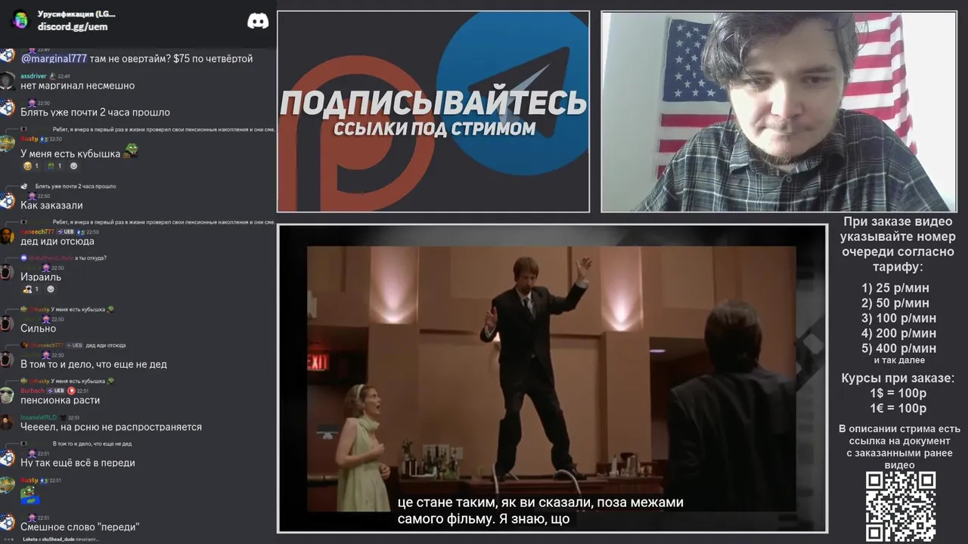The image size is (968, 544).
Task: Select the full-size message "дед иди отсюда"
Action: click(57, 241)
